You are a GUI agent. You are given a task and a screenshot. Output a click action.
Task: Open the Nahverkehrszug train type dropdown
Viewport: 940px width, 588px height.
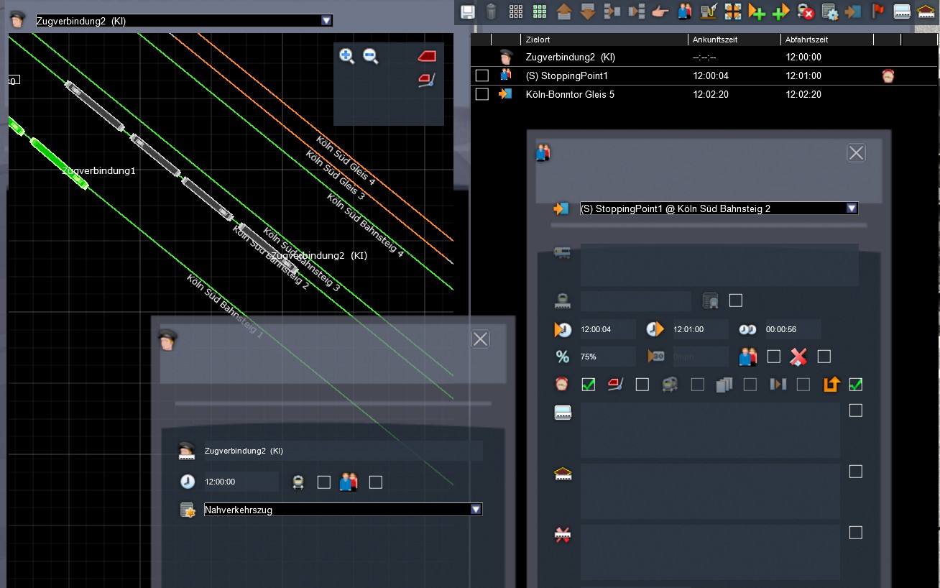tap(476, 510)
